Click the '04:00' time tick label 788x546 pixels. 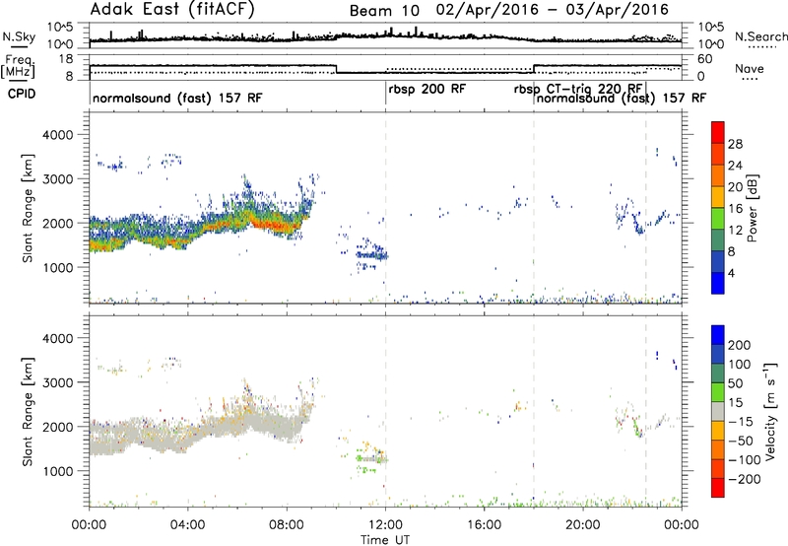tap(187, 525)
